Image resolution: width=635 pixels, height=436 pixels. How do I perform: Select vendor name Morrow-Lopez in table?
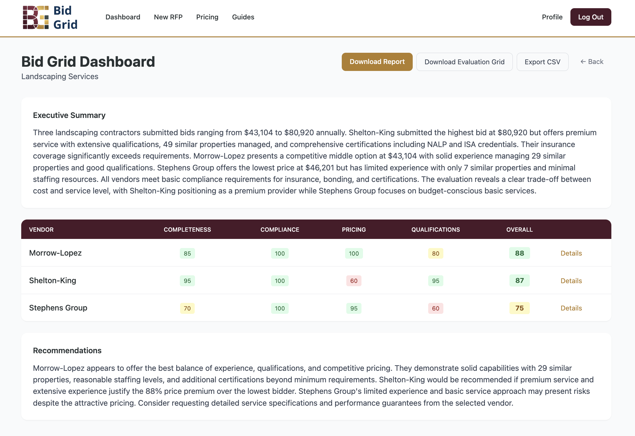[x=55, y=253]
